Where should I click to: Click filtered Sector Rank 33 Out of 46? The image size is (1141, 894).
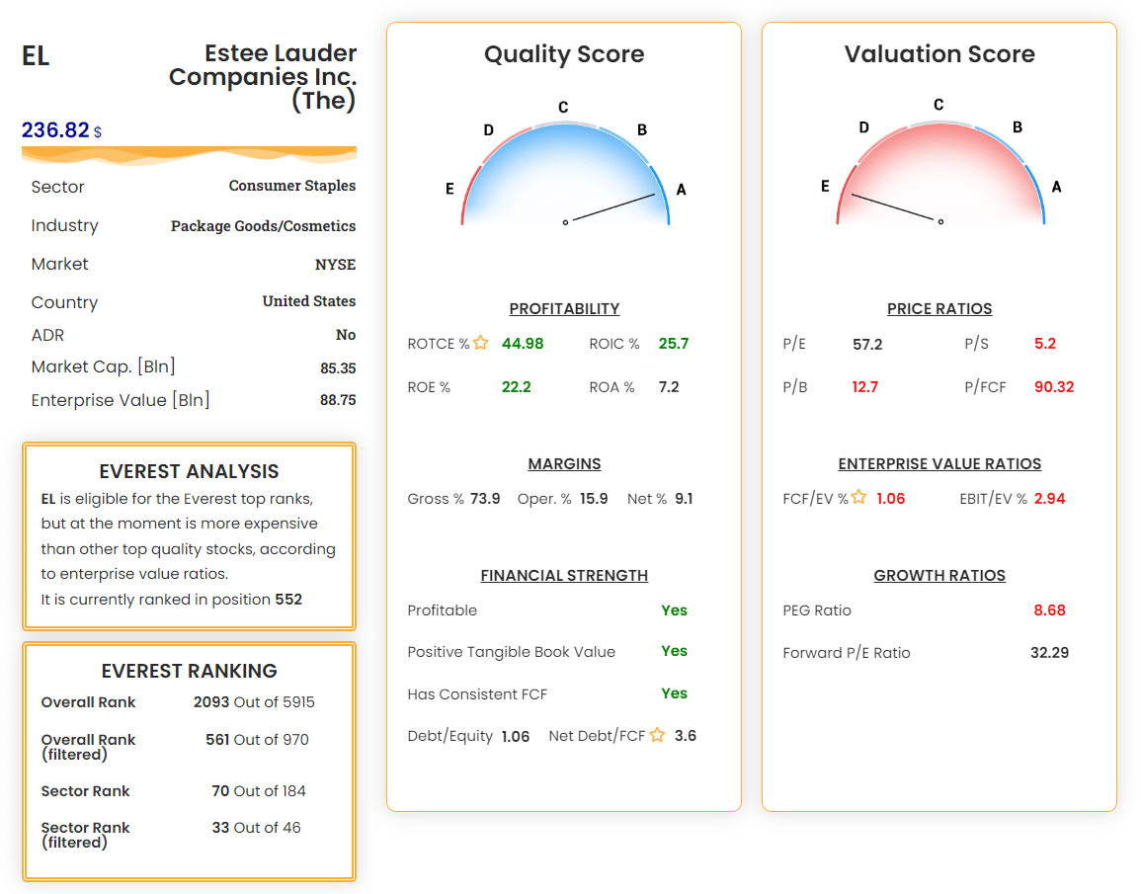click(x=256, y=827)
